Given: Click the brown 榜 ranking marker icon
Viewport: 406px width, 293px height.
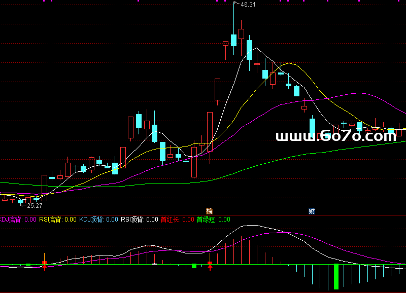Looking at the screenshot, I should [209, 211].
